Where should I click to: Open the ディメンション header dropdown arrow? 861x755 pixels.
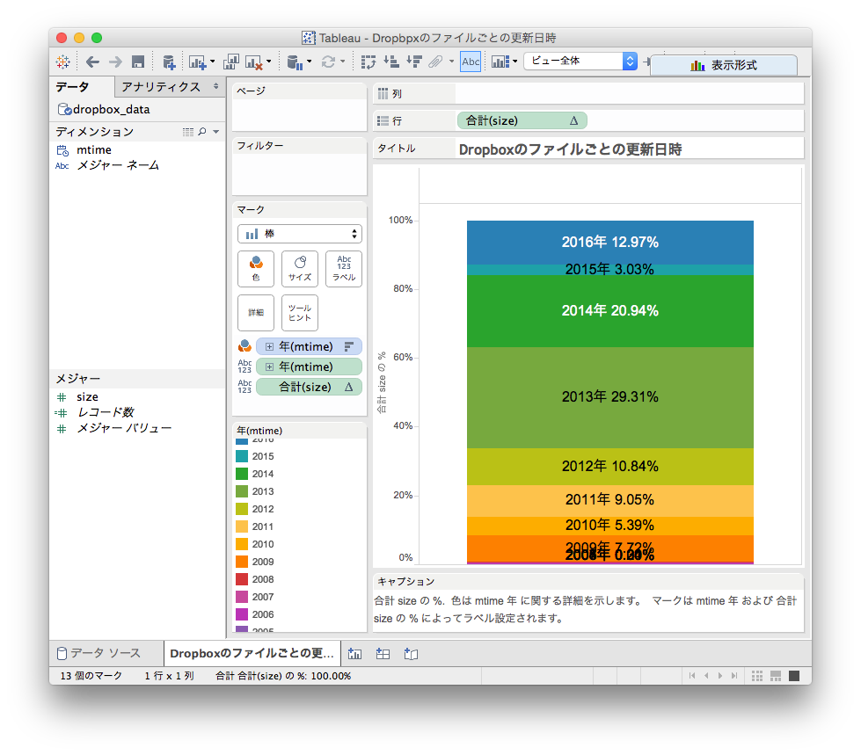(215, 132)
